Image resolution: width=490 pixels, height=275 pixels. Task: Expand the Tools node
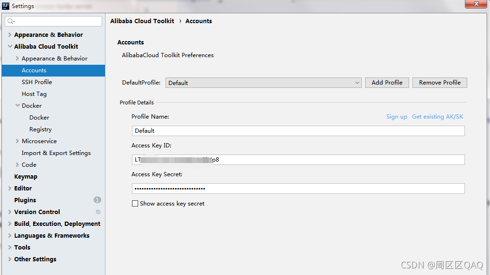[9, 247]
